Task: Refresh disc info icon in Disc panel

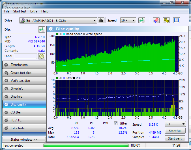Action: (x=42, y=29)
